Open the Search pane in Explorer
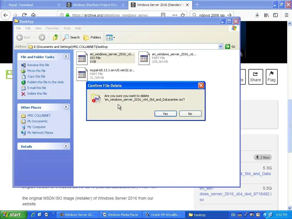 click(71, 37)
